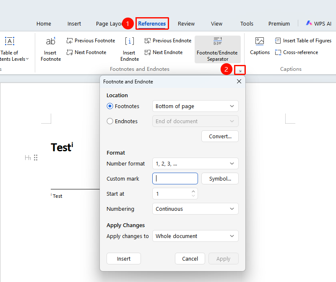
Task: Cancel the Footnote and Endnote dialog
Action: [x=190, y=259]
